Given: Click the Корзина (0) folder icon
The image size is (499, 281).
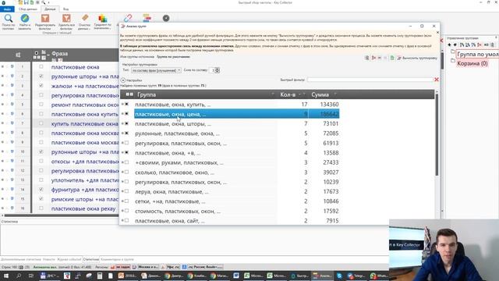Looking at the screenshot, I should tap(453, 60).
